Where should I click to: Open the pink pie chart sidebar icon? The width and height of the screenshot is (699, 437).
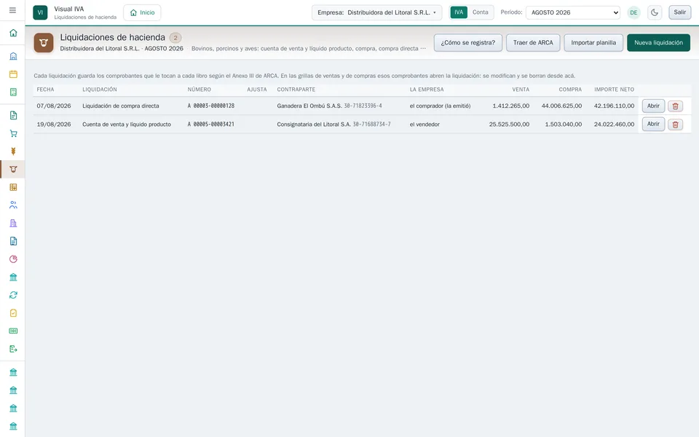[13, 259]
